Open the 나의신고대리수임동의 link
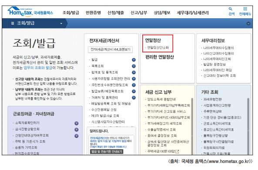This screenshot has width=258, height=170. tap(218, 53)
